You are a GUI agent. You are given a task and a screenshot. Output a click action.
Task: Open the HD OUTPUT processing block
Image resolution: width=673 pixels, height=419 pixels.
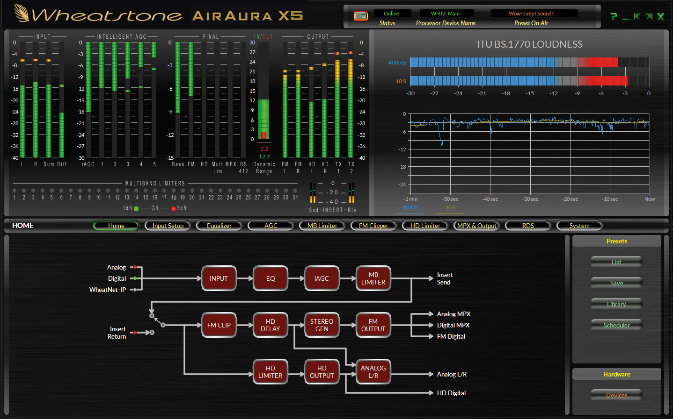click(322, 372)
